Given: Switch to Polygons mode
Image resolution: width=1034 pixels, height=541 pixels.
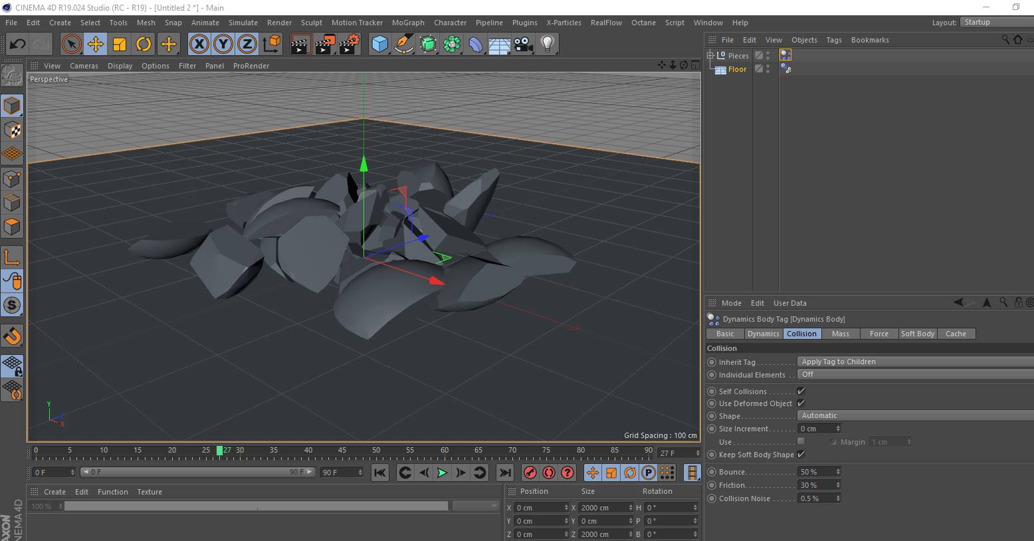Looking at the screenshot, I should [x=12, y=227].
